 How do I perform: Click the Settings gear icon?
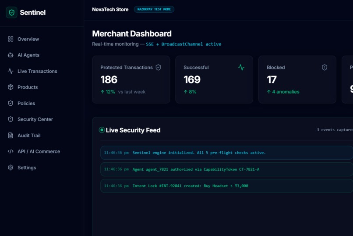coord(11,168)
